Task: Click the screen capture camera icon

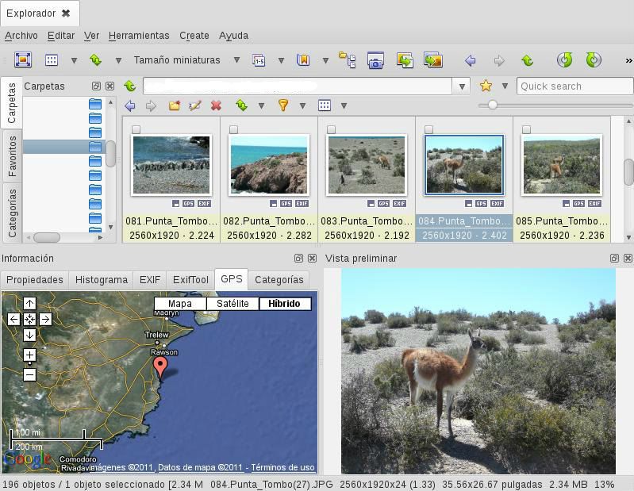Action: pyautogui.click(x=375, y=59)
